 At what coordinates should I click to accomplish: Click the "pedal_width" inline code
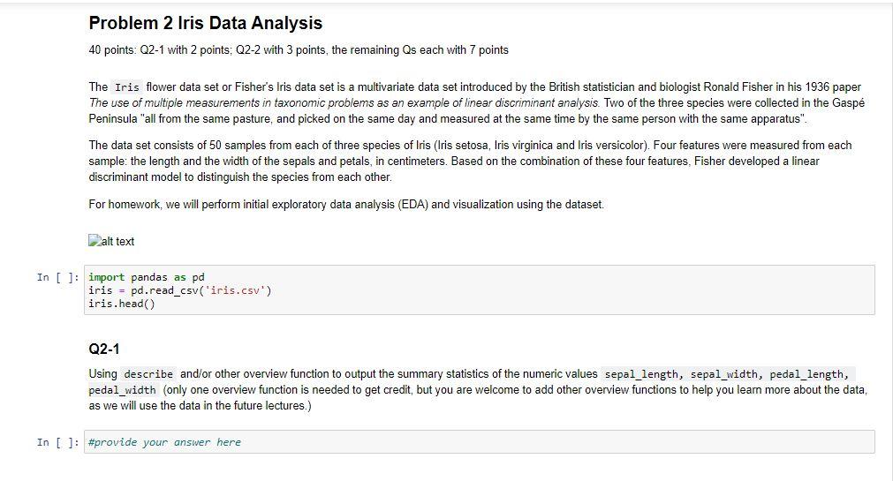(123, 390)
